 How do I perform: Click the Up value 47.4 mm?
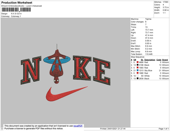(149, 35)
